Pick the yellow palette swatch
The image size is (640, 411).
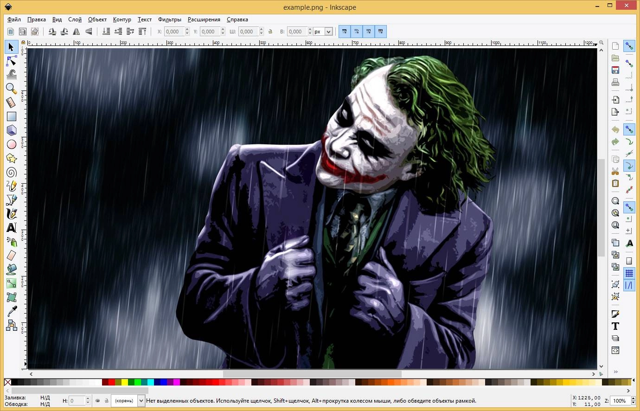pos(125,382)
